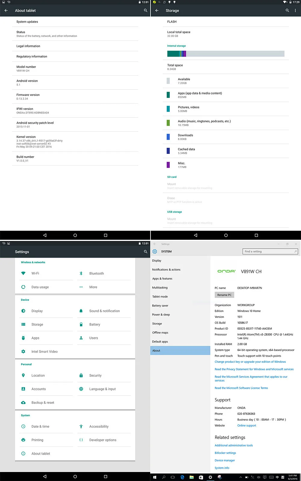Open the Store icon on Windows taskbar

click(201, 477)
